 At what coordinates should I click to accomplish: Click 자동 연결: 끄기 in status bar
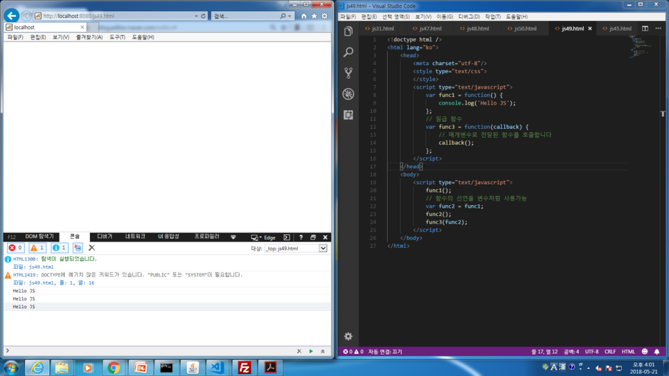[x=385, y=352]
